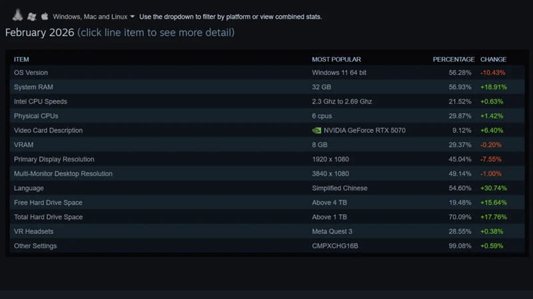The width and height of the screenshot is (533, 299).
Task: Click Primary Display Resolution item
Action: [54, 159]
